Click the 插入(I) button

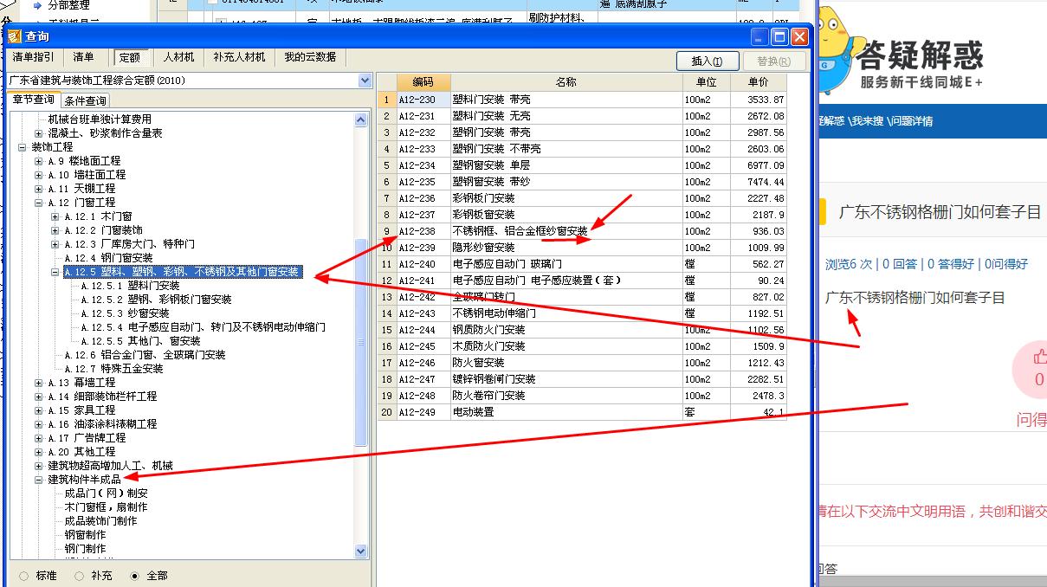coord(708,61)
